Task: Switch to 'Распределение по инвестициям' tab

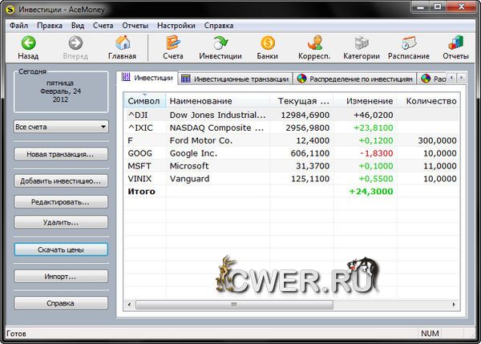Action: (354, 79)
